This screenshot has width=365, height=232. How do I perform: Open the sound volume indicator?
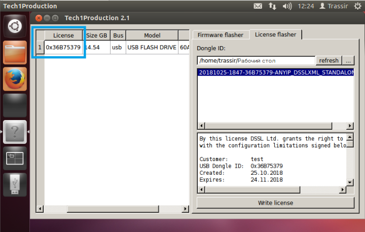coord(287,6)
